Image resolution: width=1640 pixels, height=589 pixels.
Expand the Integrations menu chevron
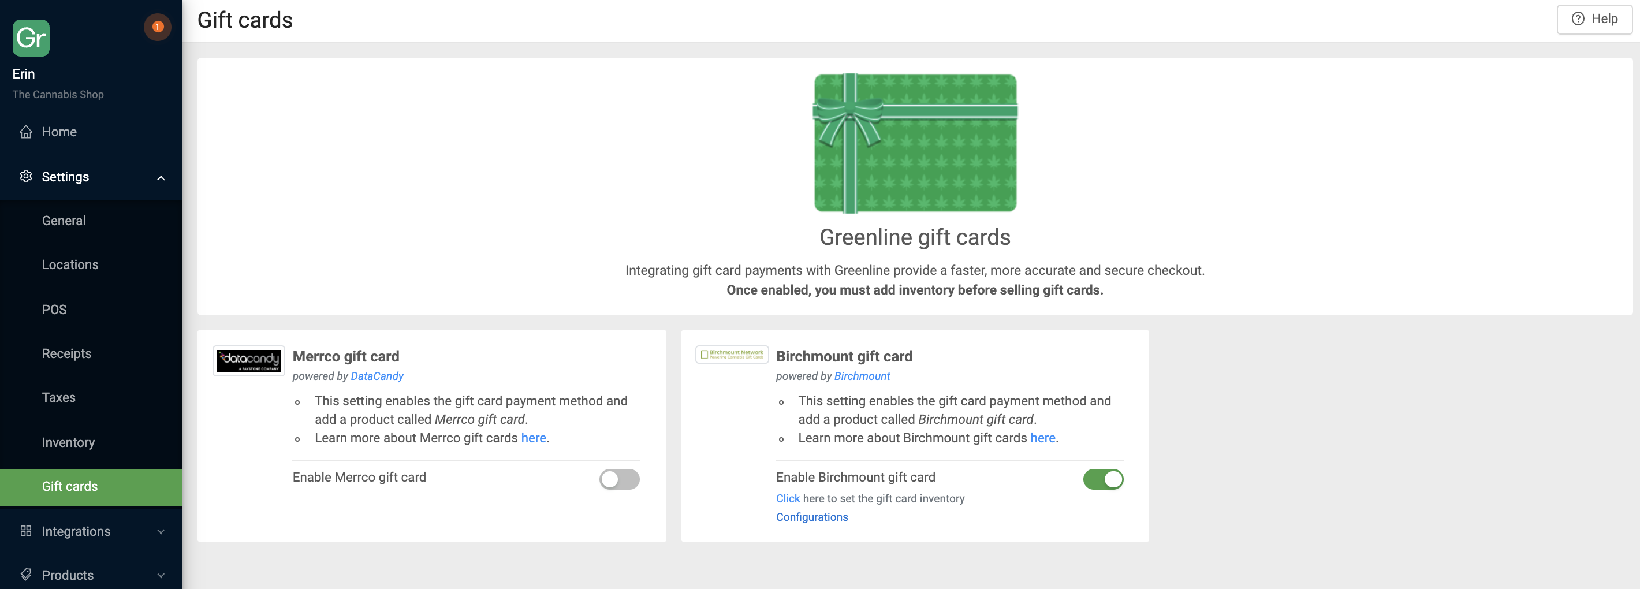161,532
